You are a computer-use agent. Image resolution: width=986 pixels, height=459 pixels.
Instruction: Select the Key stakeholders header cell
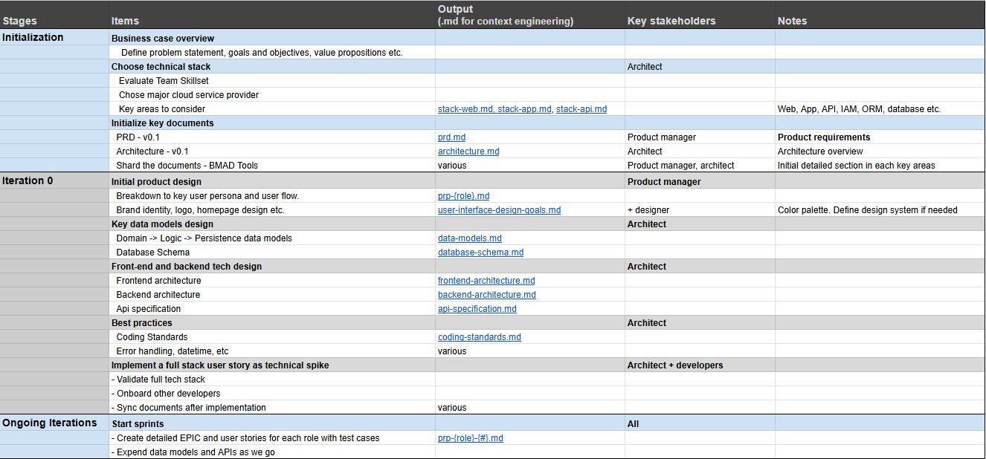coord(700,15)
